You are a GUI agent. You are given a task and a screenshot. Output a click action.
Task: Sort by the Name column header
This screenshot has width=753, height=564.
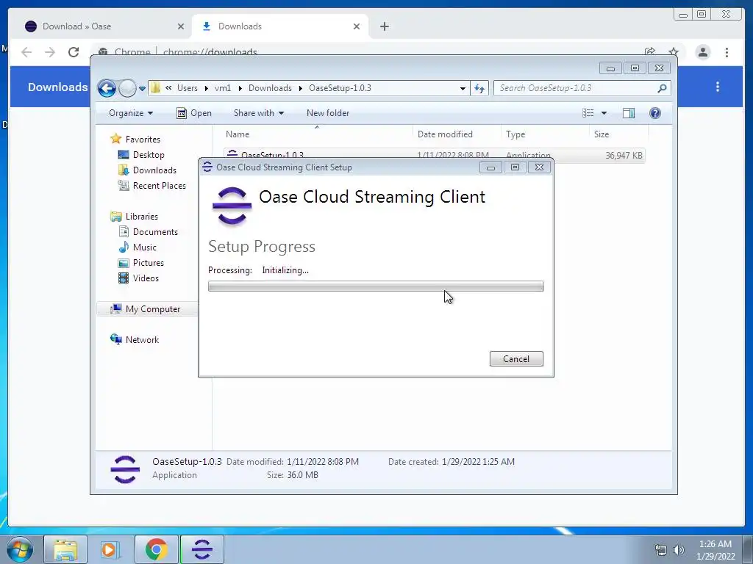(x=238, y=134)
